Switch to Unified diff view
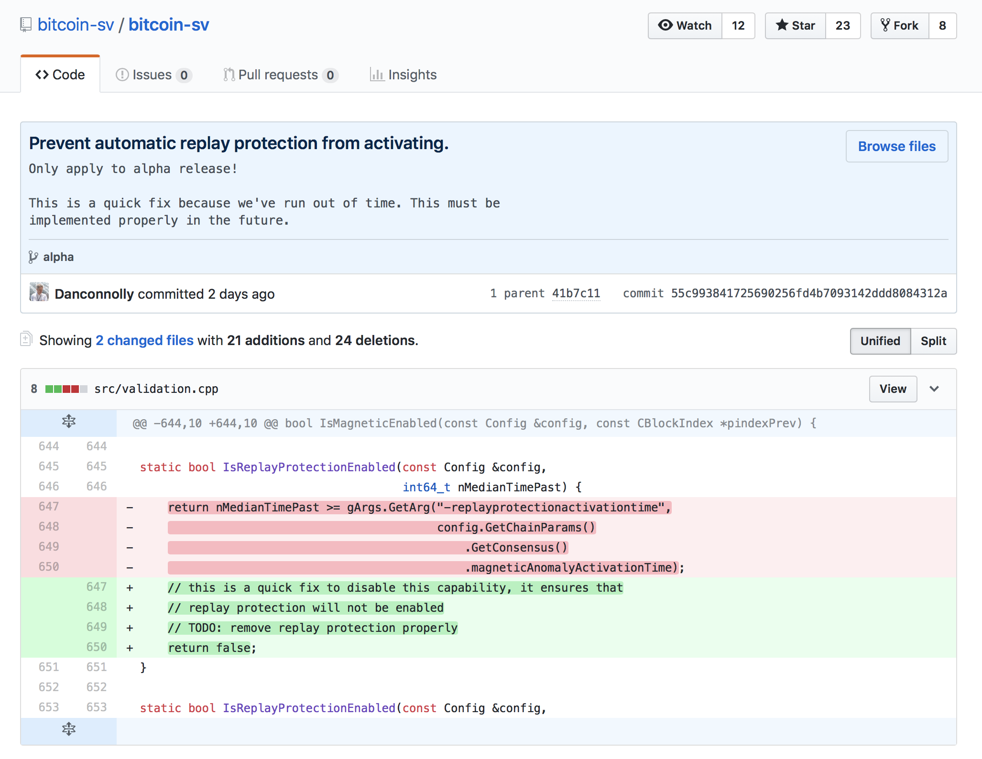 (880, 341)
